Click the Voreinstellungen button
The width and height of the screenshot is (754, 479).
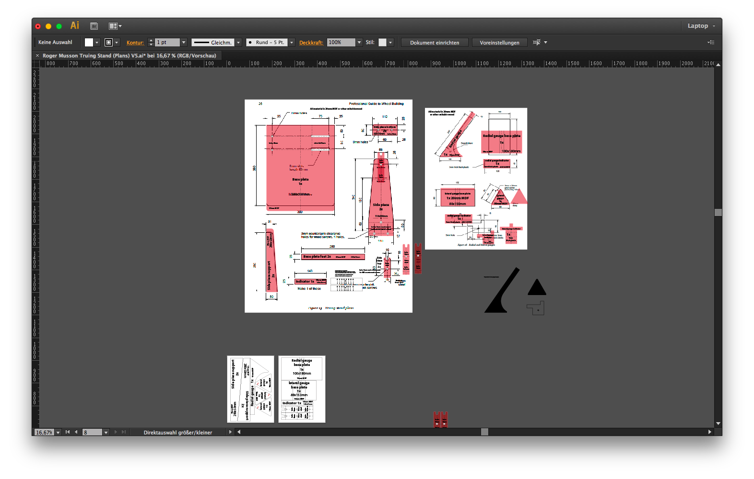click(x=499, y=43)
